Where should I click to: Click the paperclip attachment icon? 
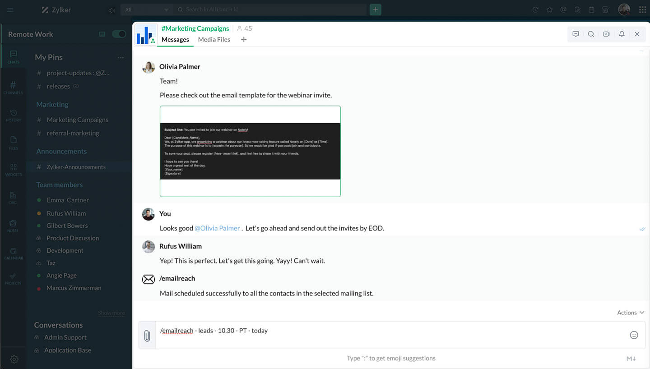[147, 335]
